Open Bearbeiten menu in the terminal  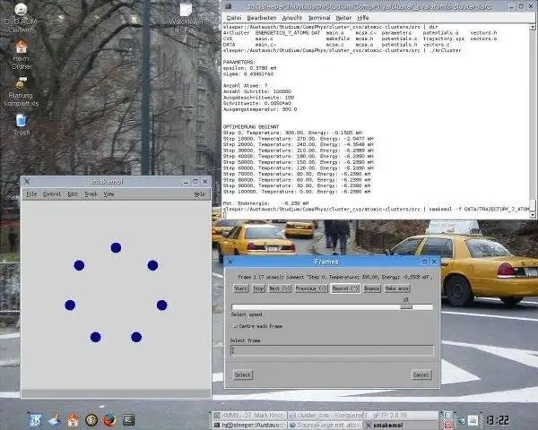coord(262,18)
